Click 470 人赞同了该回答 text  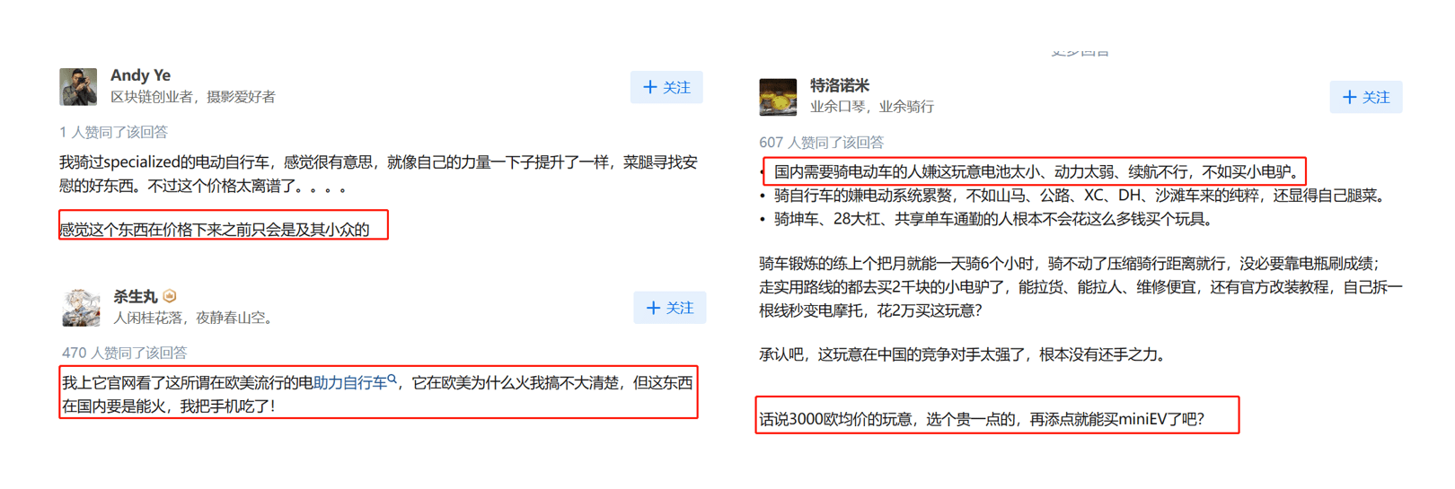pyautogui.click(x=124, y=353)
